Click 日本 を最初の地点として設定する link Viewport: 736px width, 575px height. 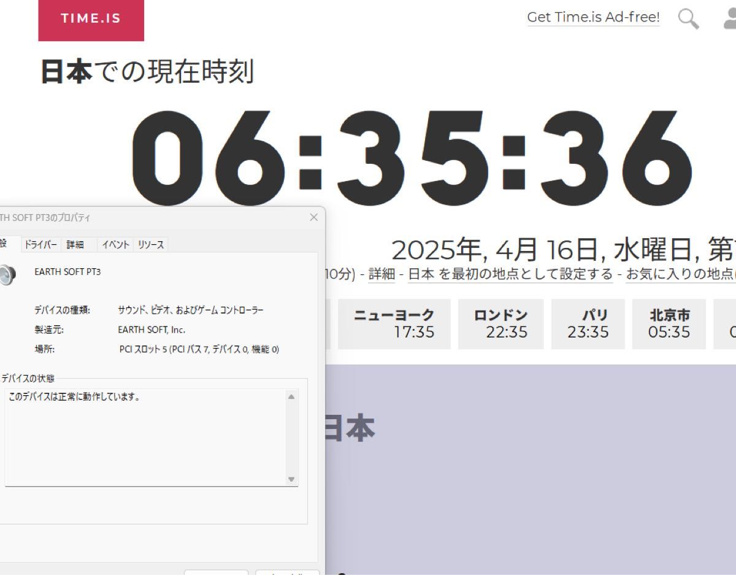(510, 274)
